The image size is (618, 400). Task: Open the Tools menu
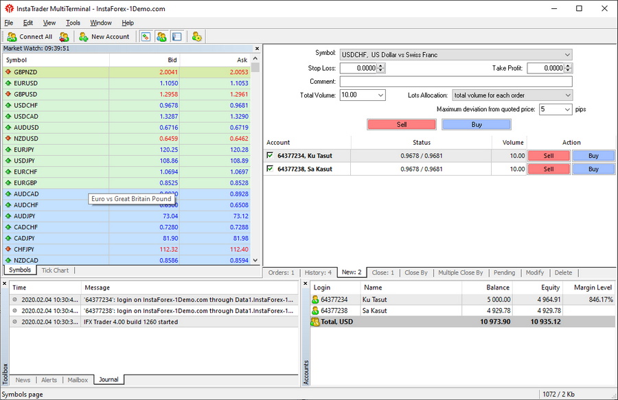(x=73, y=23)
